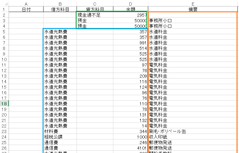Click the row 5 header
Screen dimensions: 239x153
[x=4, y=31]
